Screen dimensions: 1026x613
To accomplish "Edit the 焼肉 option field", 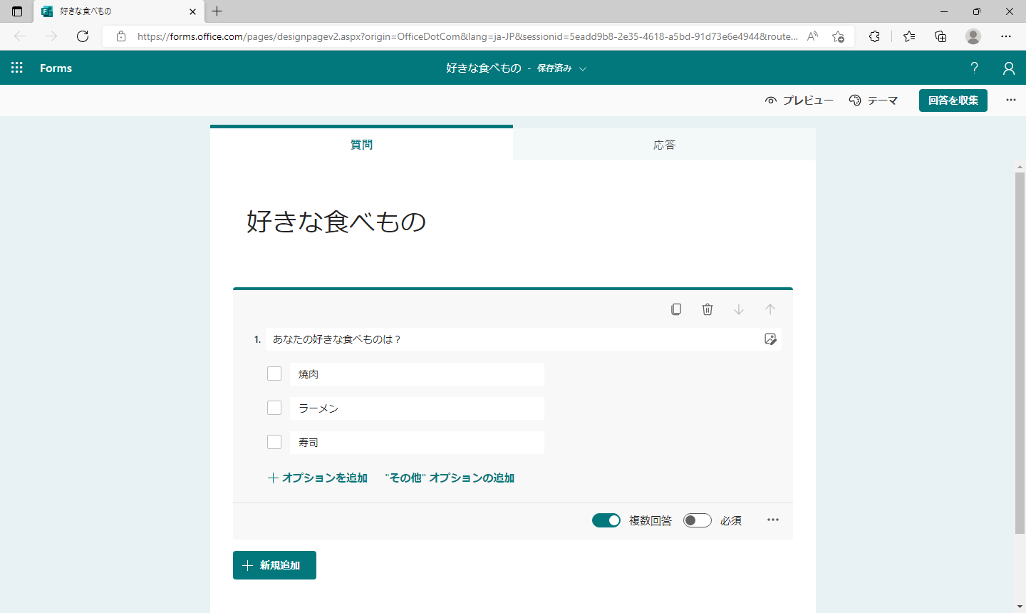I will point(417,374).
